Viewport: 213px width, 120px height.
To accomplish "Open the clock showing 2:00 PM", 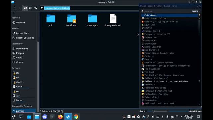I will tap(189, 117).
